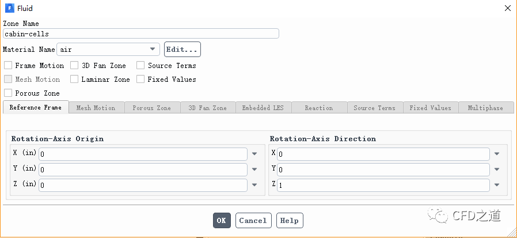This screenshot has height=238, width=517.
Task: Open Help for the Fluid dialog
Action: 290,221
